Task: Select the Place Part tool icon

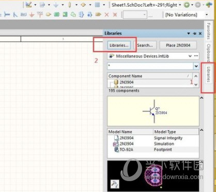Action: (49, 14)
